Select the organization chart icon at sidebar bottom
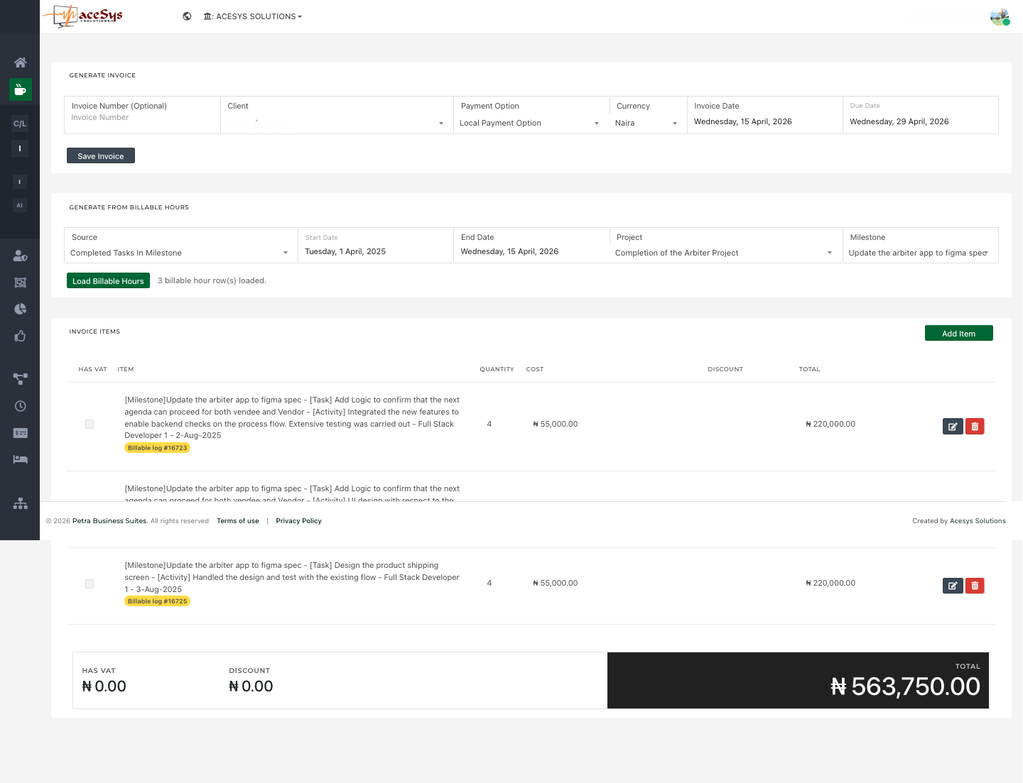The height and width of the screenshot is (783, 1023). click(20, 503)
